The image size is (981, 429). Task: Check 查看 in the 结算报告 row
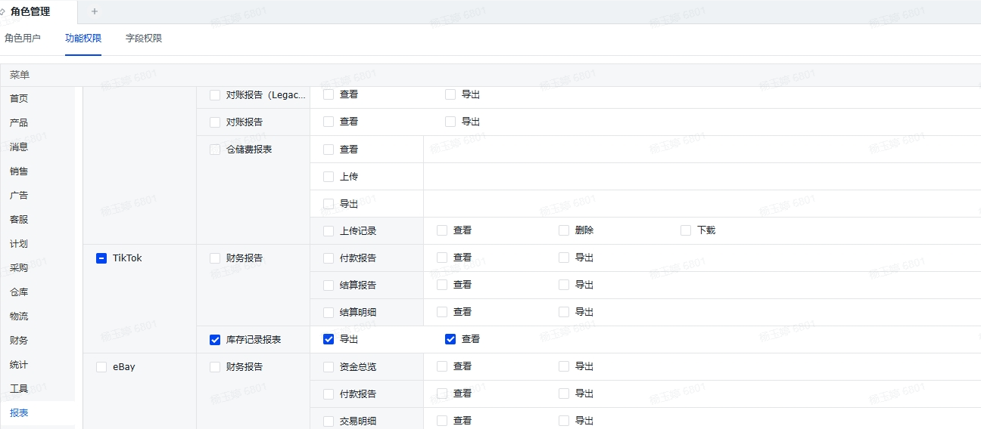click(x=442, y=285)
